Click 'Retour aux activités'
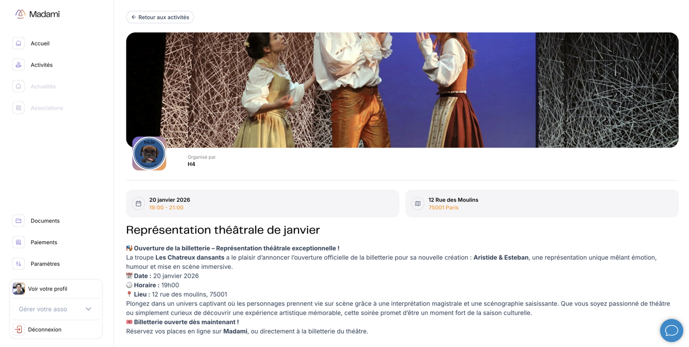The width and height of the screenshot is (689, 347). pos(160,17)
